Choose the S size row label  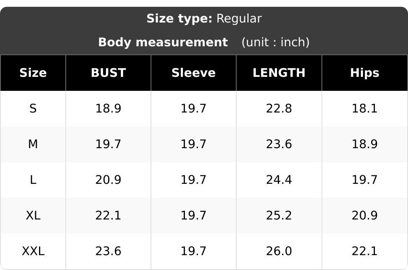[x=33, y=108]
